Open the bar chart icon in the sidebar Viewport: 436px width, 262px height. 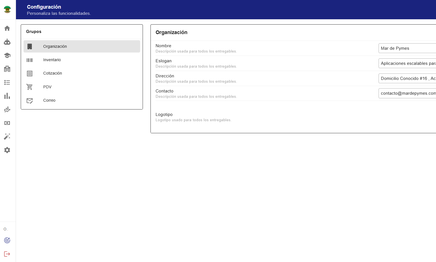(7, 96)
